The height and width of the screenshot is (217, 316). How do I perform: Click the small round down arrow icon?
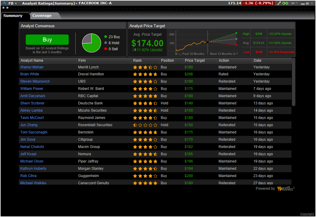[x=7, y=8]
